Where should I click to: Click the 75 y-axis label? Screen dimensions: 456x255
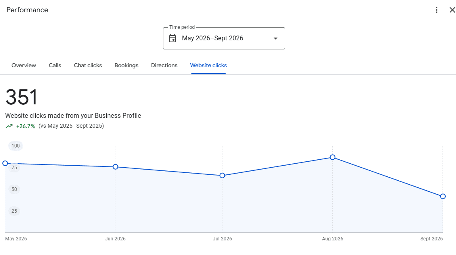[x=14, y=168]
